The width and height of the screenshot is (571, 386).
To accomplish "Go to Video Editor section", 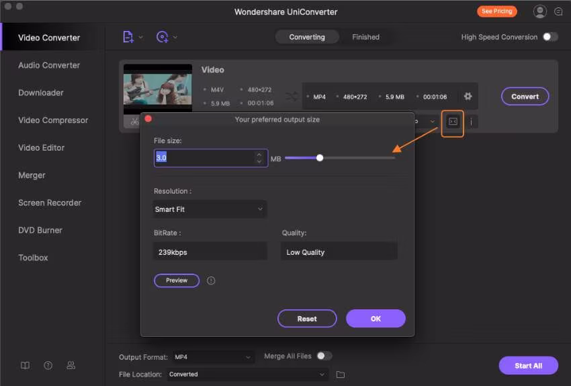I will (x=41, y=148).
